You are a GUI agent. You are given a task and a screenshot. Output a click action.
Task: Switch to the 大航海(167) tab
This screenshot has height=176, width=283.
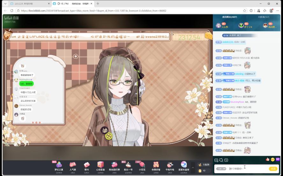tap(263, 17)
